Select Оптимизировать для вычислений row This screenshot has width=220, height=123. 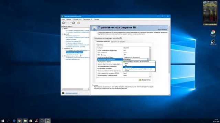[x=123, y=76]
